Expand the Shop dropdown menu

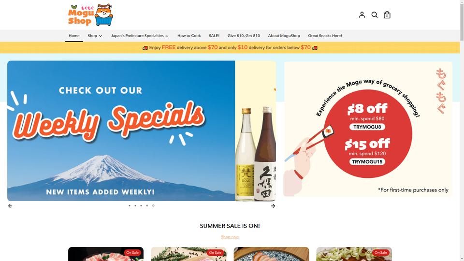(95, 36)
